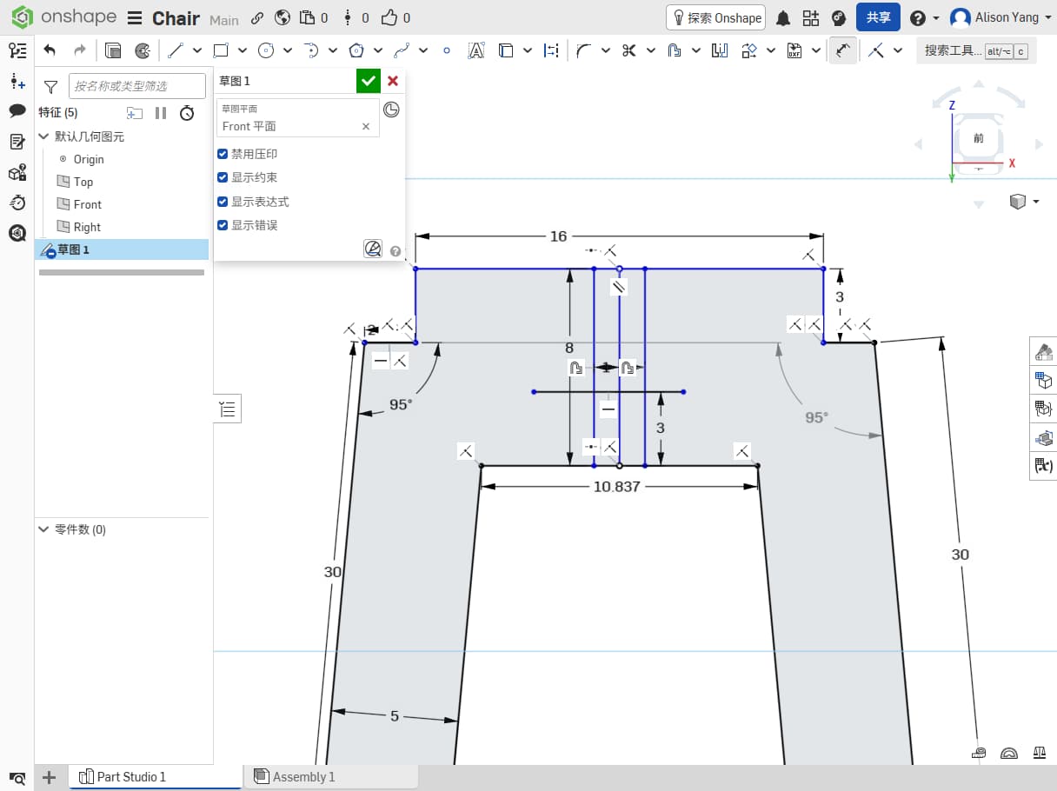Activate the sketch Text tool
Screen dimensions: 1057x791
point(475,50)
